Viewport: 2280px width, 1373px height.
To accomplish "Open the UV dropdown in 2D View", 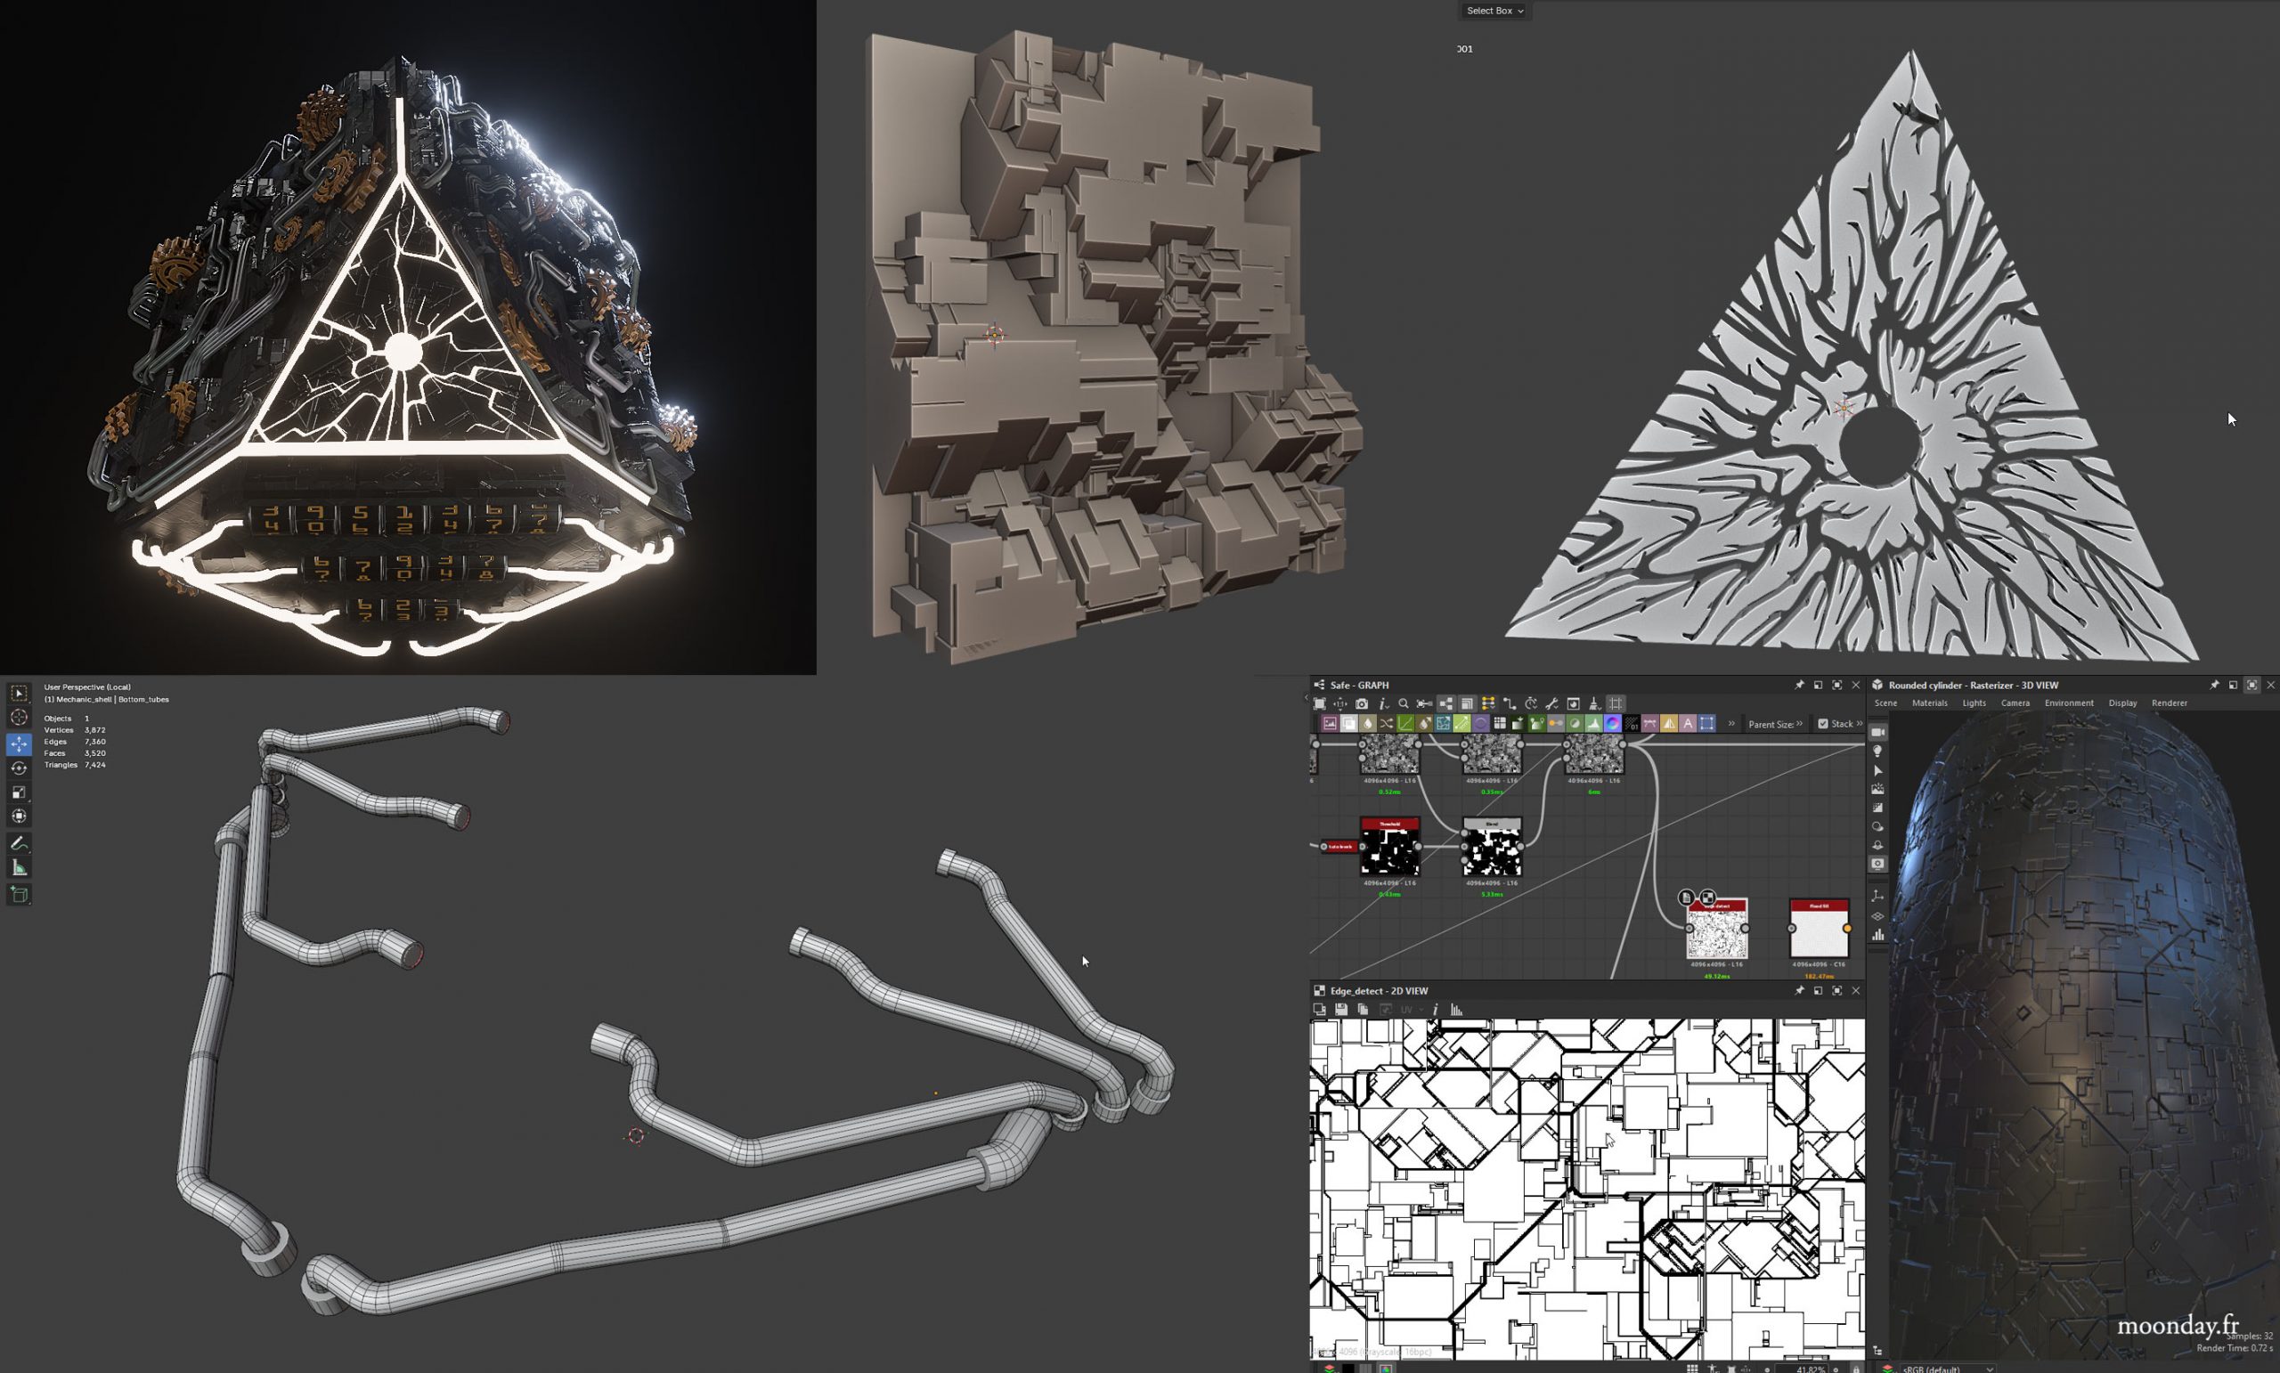I will click(1411, 1010).
